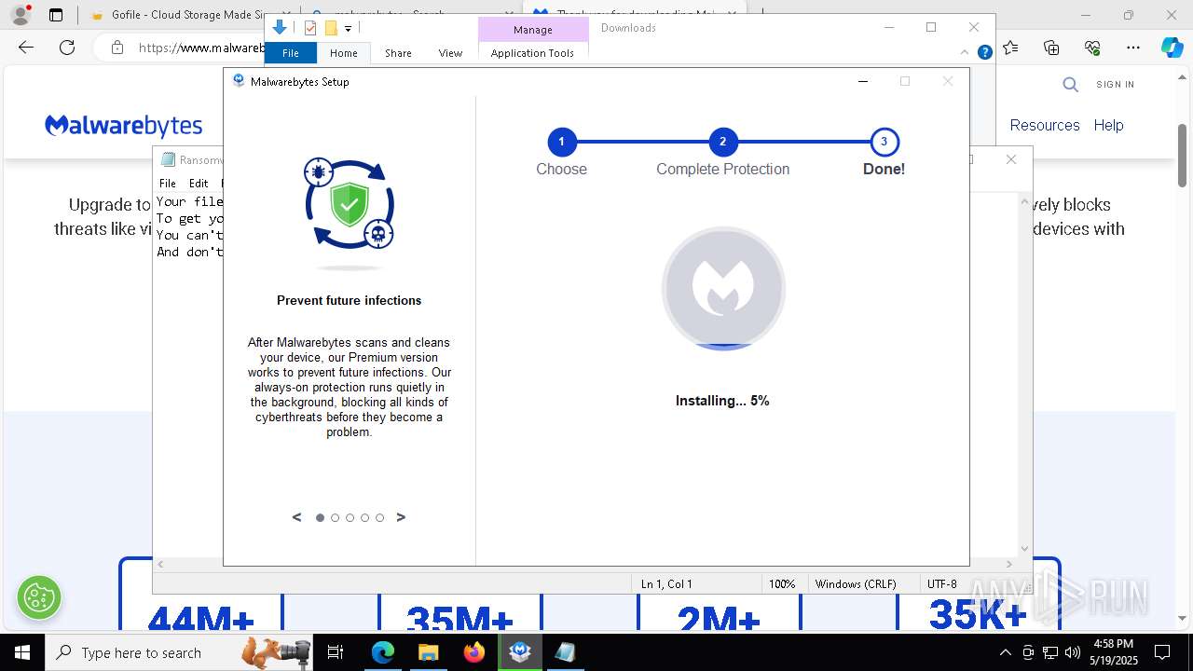Click the Malwarebytes website logo
1193x671 pixels.
point(124,126)
